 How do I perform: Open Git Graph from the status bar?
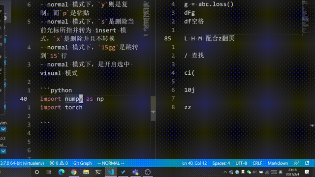pyautogui.click(x=83, y=163)
